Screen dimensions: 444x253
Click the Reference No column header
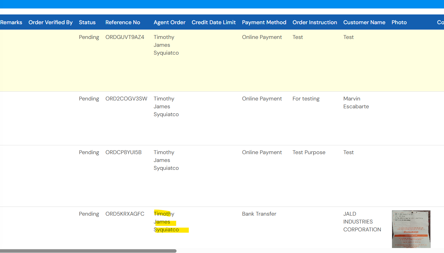[x=123, y=22]
